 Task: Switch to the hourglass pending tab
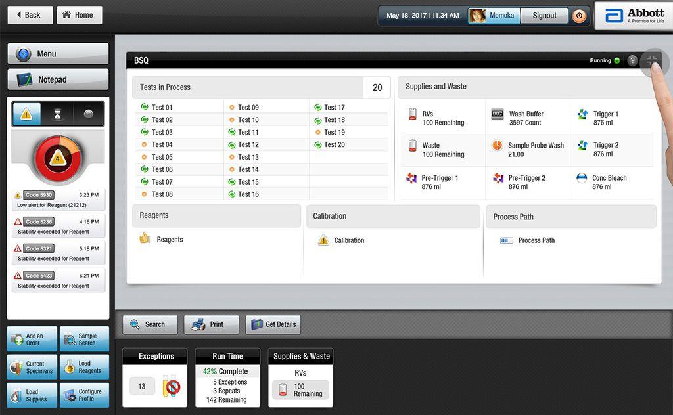click(58, 114)
